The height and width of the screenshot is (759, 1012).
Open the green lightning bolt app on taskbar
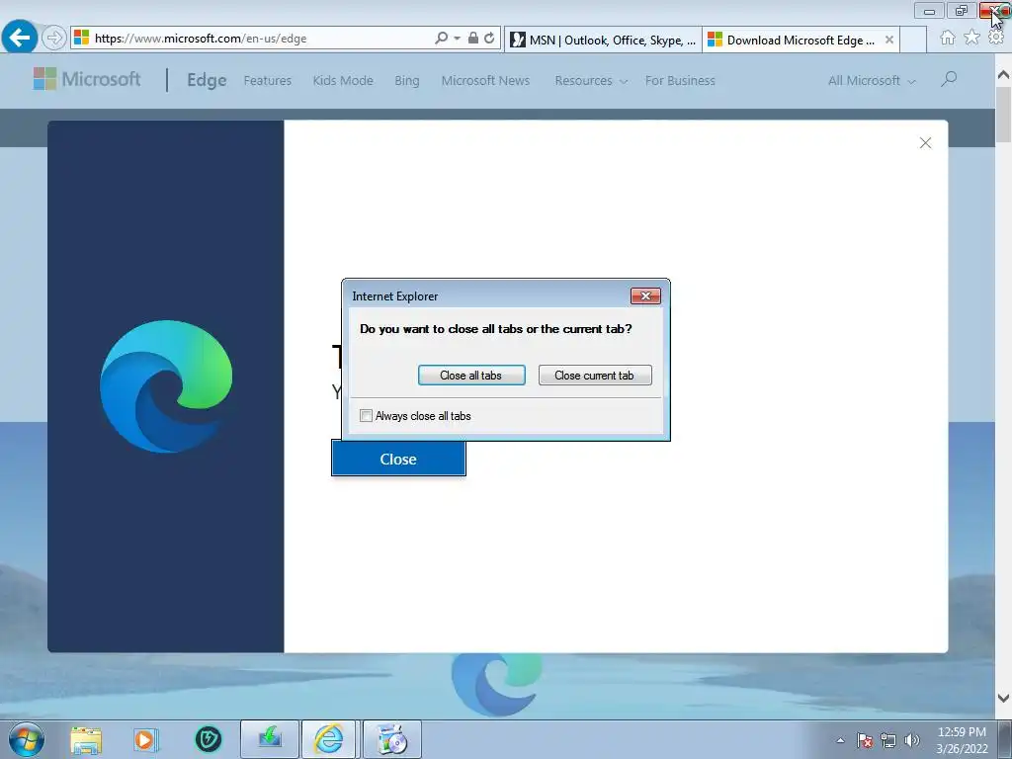pos(209,739)
